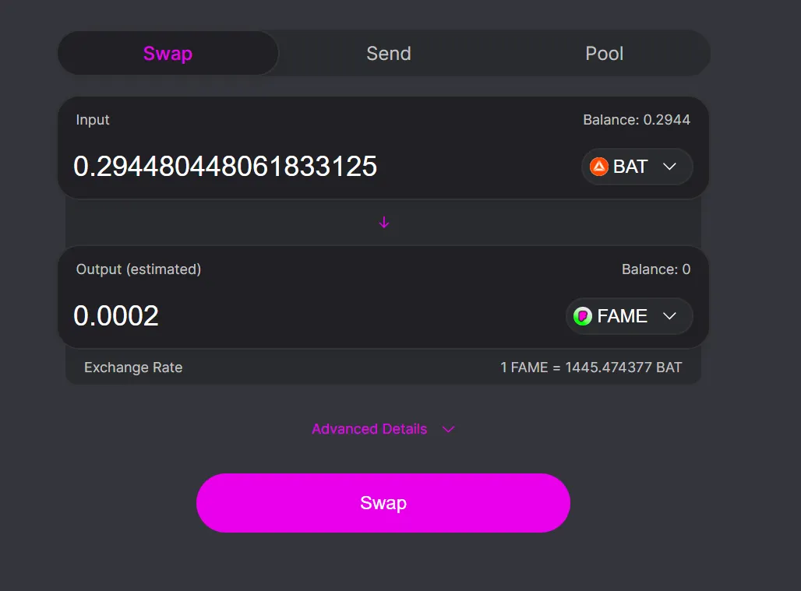801x591 pixels.
Task: Select the Swap tab
Action: pos(168,54)
